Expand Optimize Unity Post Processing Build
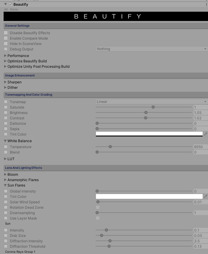The height and width of the screenshot is (254, 208). pyautogui.click(x=5, y=66)
